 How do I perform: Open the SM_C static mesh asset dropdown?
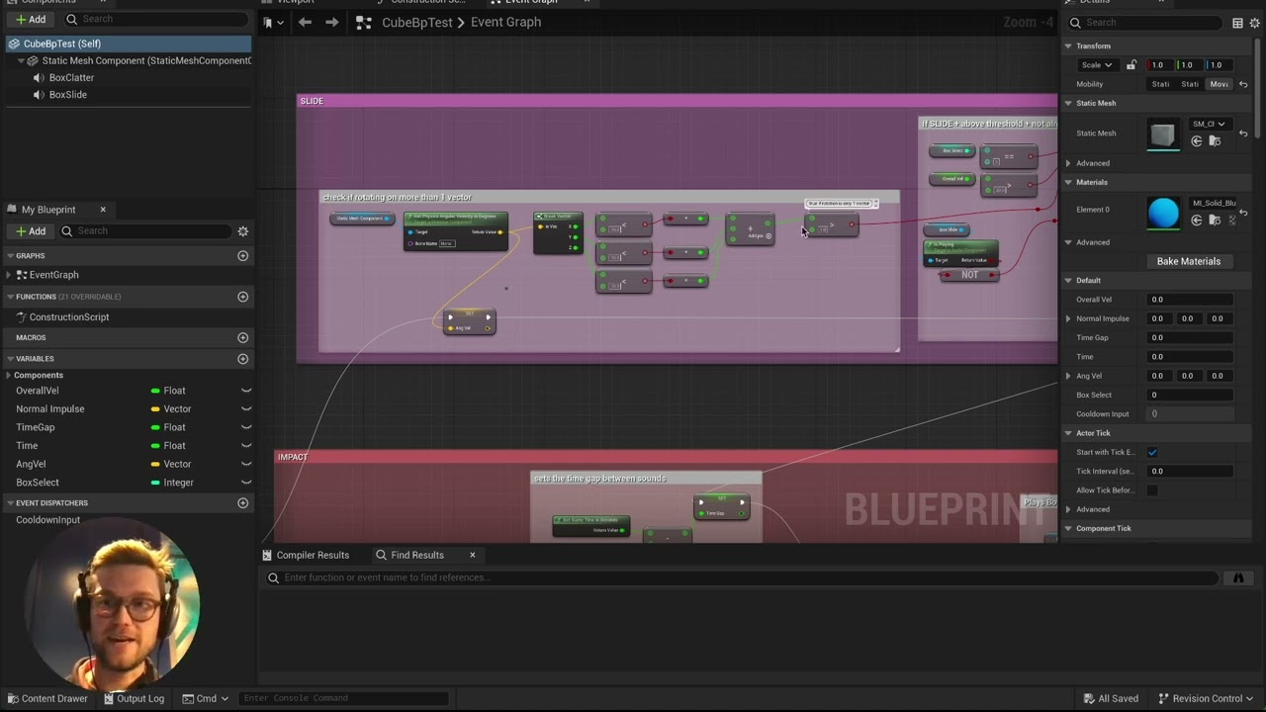(x=1208, y=124)
